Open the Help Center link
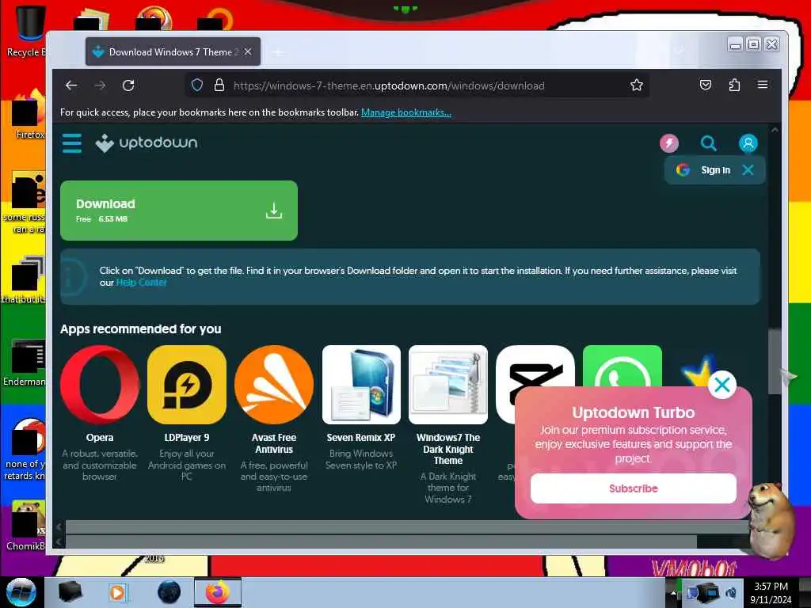 [x=141, y=283]
